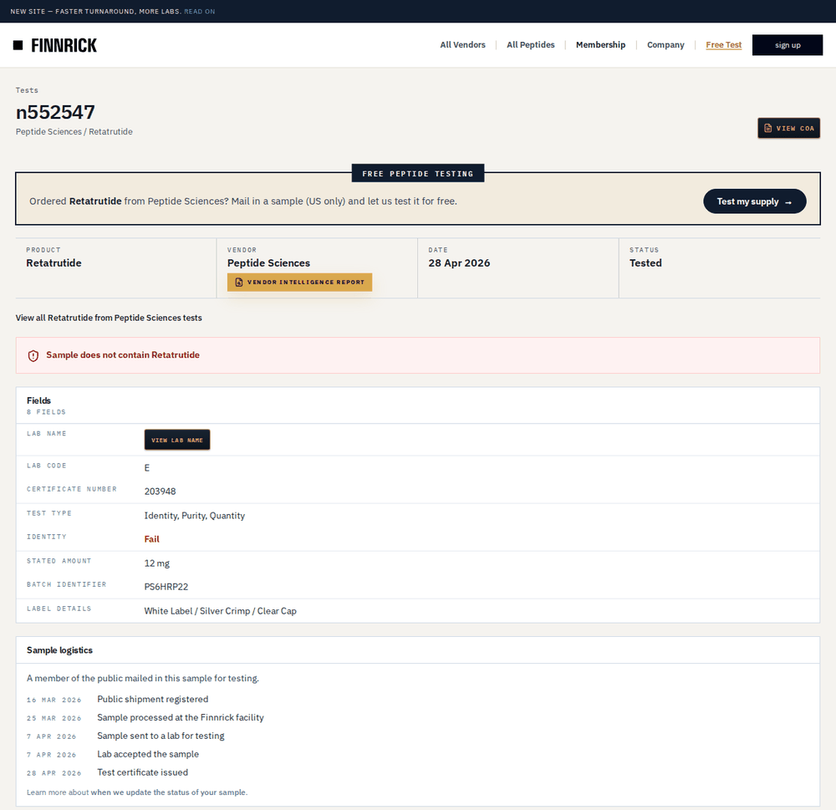Click the Test my supply button
This screenshot has width=836, height=810.
click(x=754, y=201)
